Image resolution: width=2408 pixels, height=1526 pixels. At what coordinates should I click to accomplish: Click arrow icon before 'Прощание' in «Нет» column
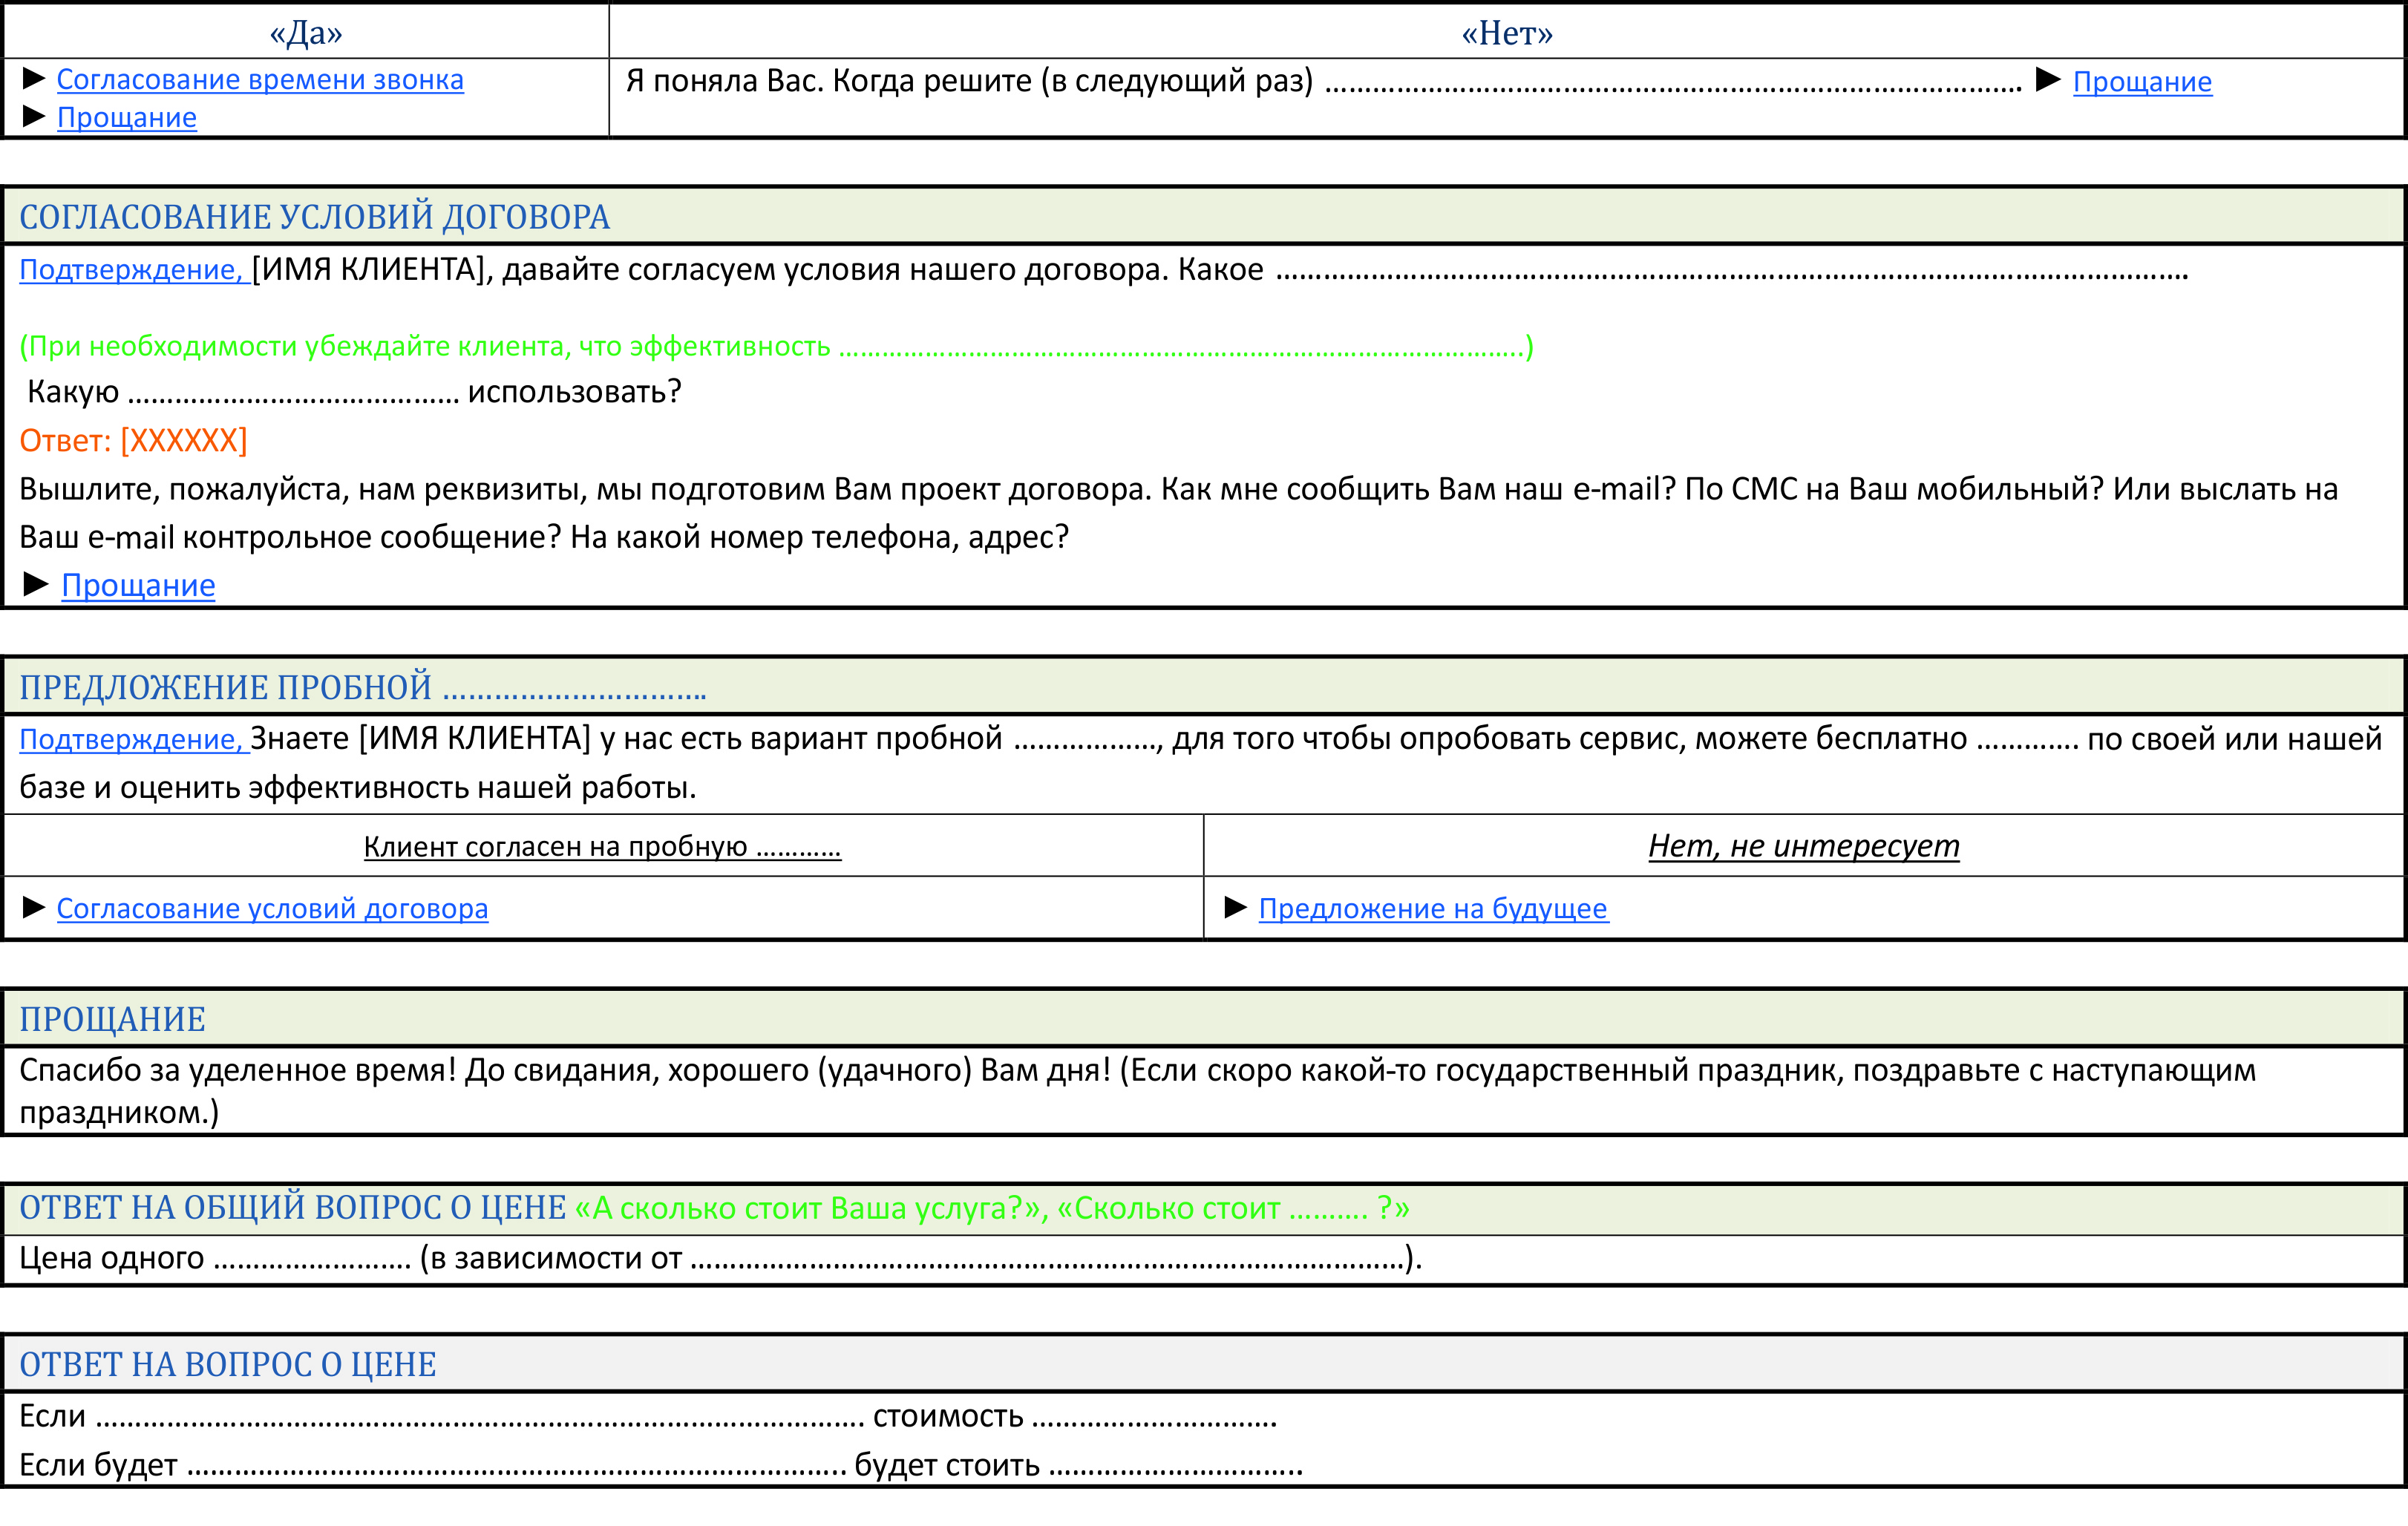point(2048,80)
